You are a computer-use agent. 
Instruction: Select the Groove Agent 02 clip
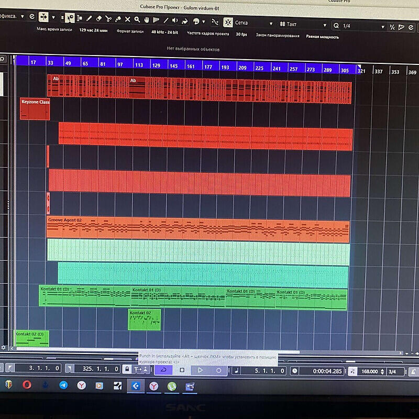[198, 229]
